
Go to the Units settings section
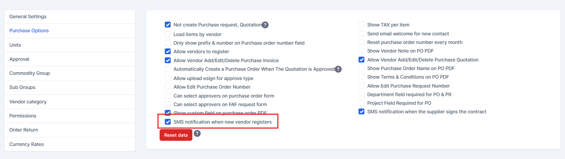pos(15,45)
